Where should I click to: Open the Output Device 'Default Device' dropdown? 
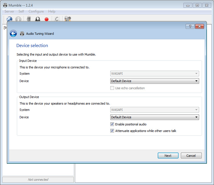[155, 117]
